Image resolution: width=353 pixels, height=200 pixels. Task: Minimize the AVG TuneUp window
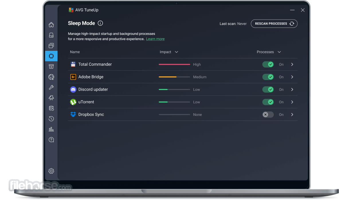pyautogui.click(x=292, y=10)
